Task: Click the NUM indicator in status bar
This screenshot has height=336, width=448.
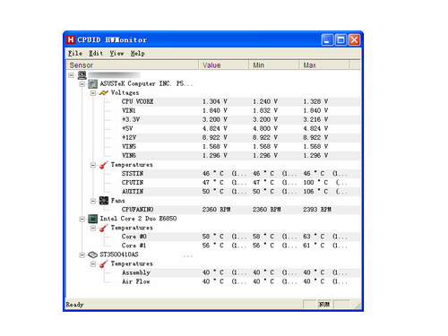Action: [324, 305]
